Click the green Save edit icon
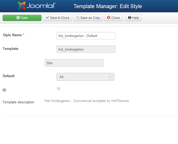This screenshot has height=144, width=178. [x=18, y=18]
